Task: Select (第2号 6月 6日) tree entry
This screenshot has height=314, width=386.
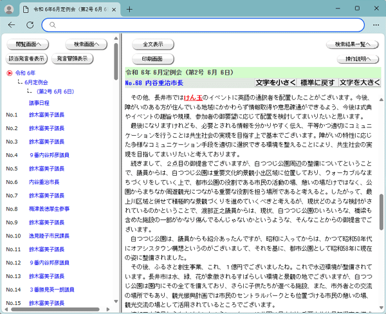Action: [x=55, y=91]
